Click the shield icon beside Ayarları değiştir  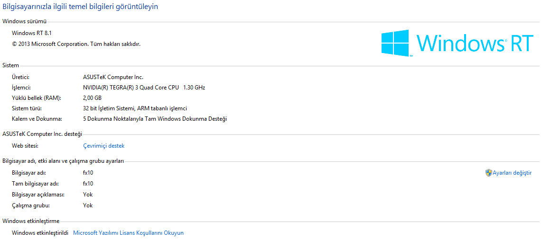click(x=488, y=173)
